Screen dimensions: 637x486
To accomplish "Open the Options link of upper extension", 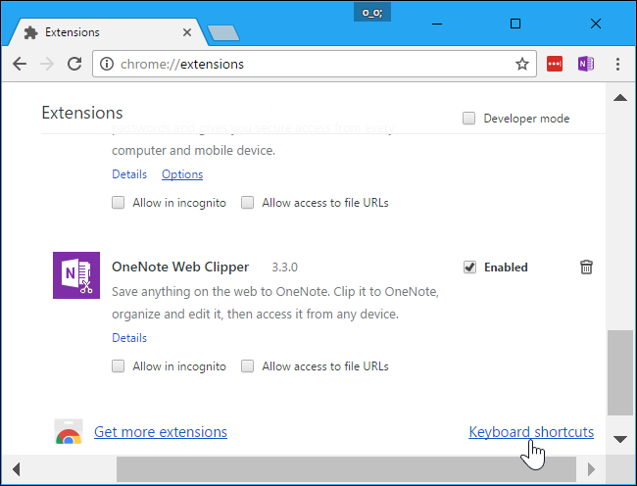I will tap(182, 174).
